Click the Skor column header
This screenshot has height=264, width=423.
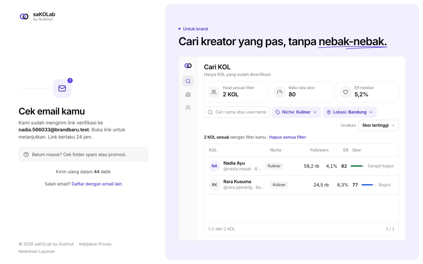click(357, 150)
